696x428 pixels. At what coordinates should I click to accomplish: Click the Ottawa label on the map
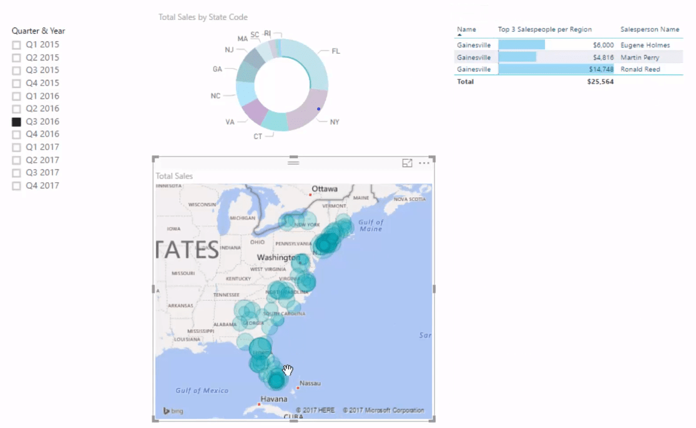(x=325, y=189)
